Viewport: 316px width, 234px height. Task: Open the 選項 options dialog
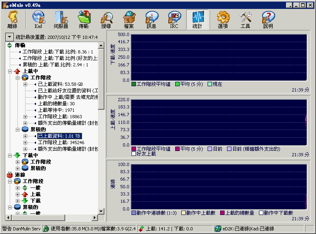pos(223,19)
